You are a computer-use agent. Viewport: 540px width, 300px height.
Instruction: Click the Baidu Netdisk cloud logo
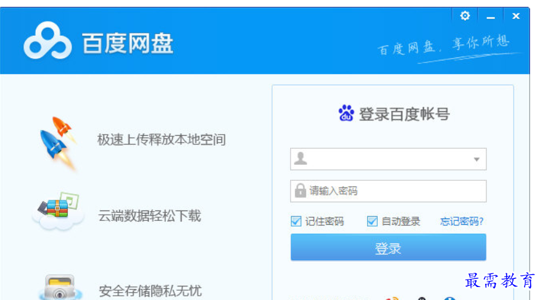pyautogui.click(x=48, y=40)
